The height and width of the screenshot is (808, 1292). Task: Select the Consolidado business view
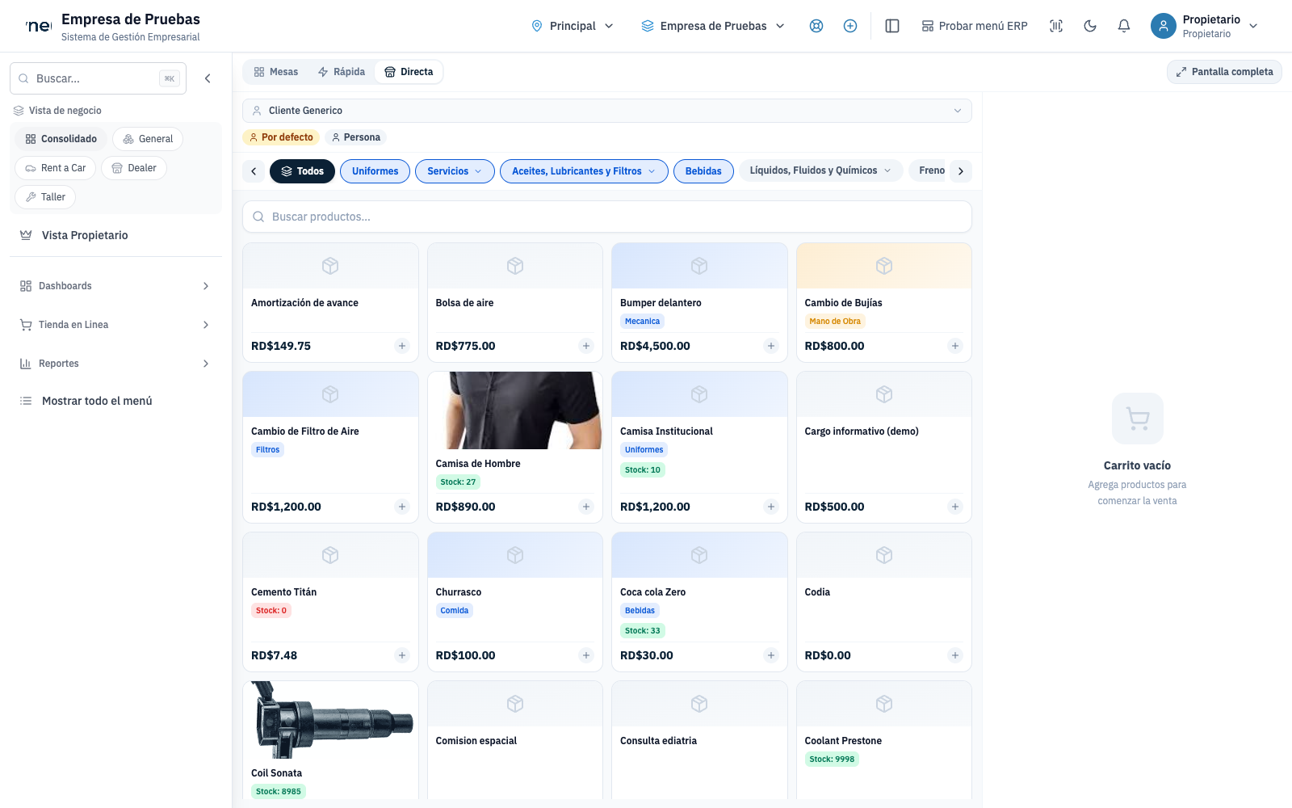coord(61,139)
